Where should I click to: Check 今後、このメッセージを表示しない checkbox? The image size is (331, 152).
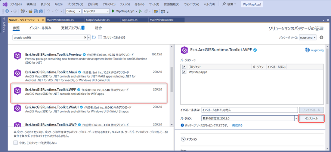click(x=15, y=143)
